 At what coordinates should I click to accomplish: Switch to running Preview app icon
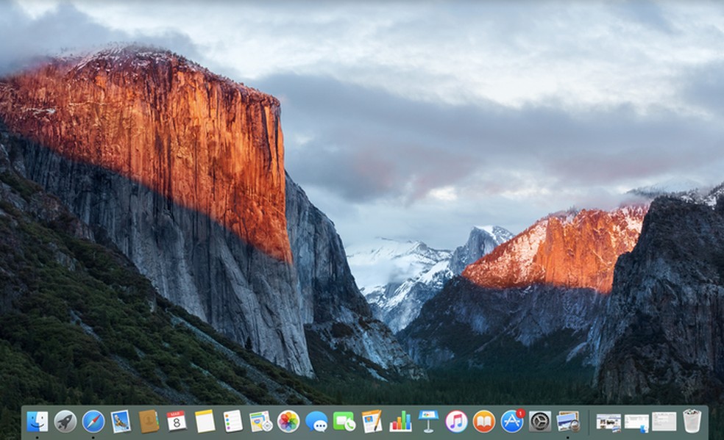tap(568, 421)
